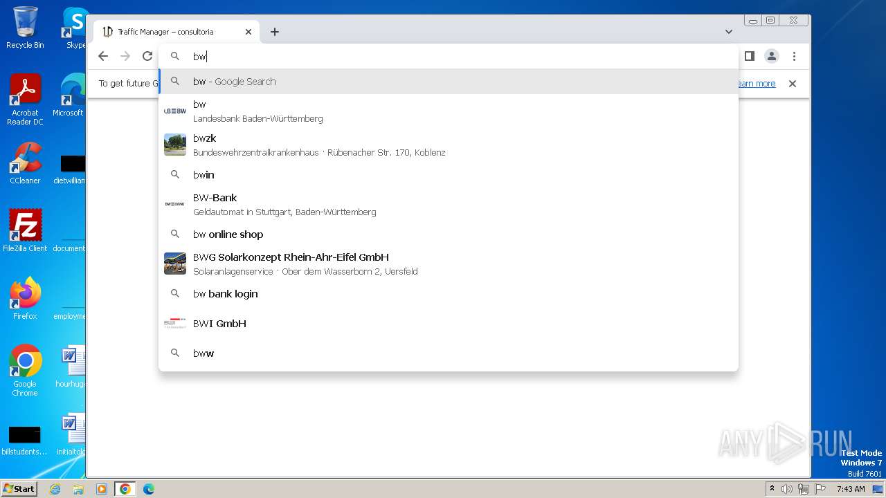Choose the 'bw bank login' suggestion

(x=449, y=294)
